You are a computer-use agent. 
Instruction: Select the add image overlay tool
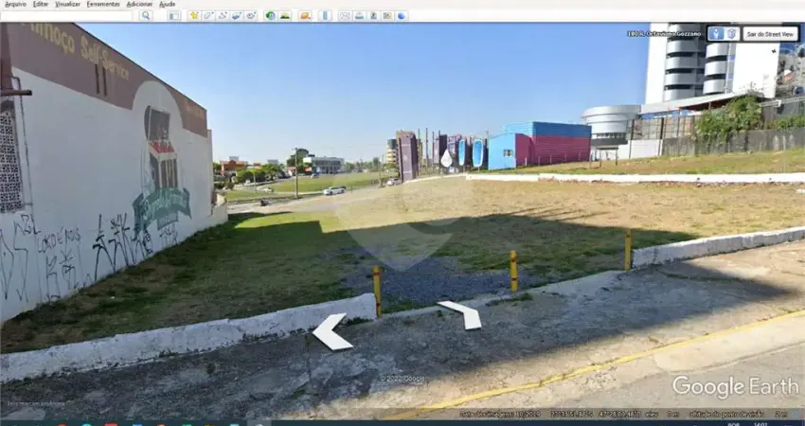click(237, 15)
